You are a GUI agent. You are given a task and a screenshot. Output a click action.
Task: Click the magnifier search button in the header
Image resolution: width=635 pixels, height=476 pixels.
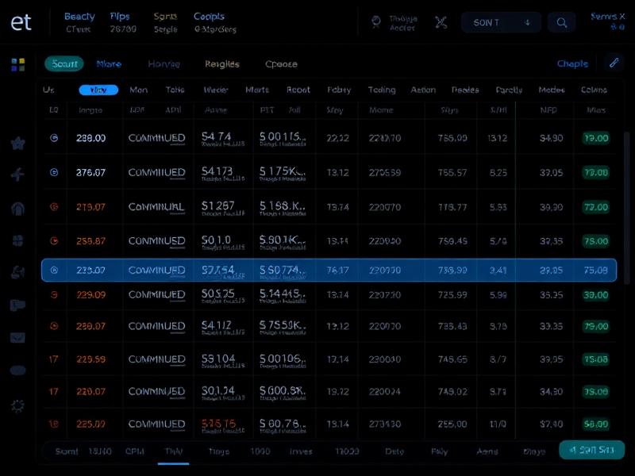coord(561,23)
